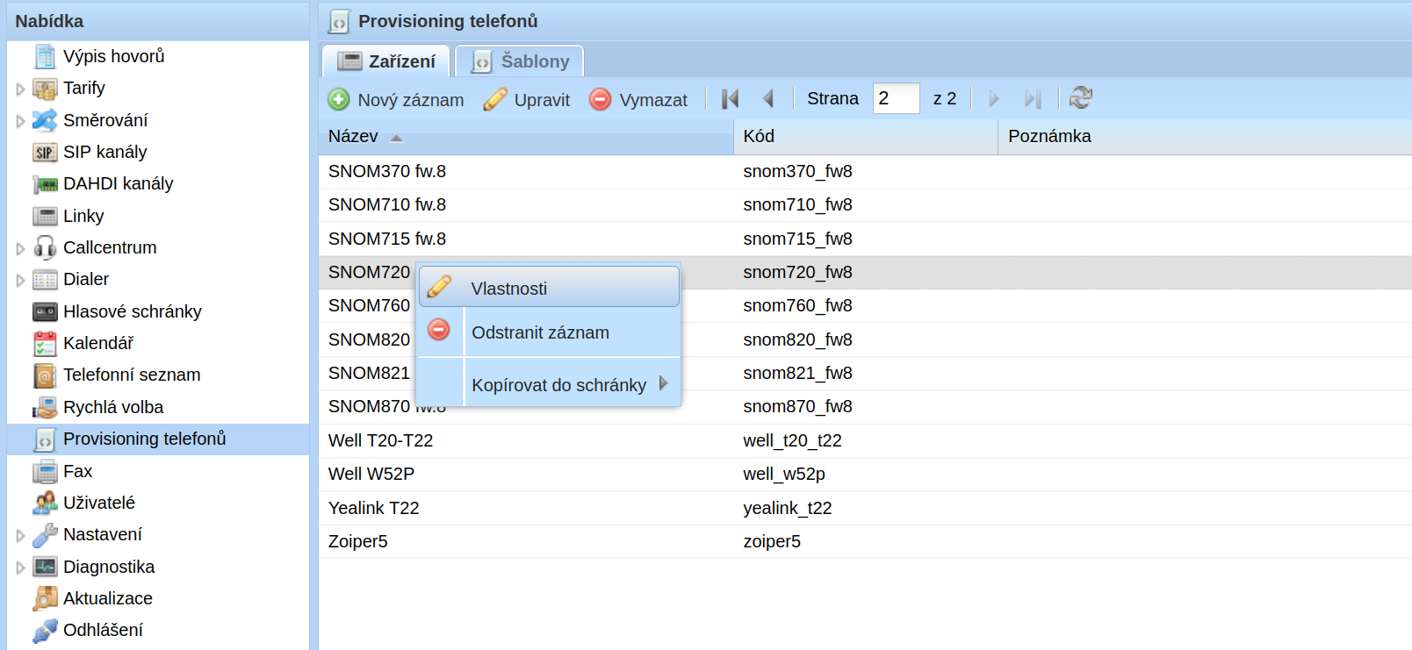Click the Hlasové schránky cassette icon
This screenshot has height=650, width=1412.
(45, 311)
